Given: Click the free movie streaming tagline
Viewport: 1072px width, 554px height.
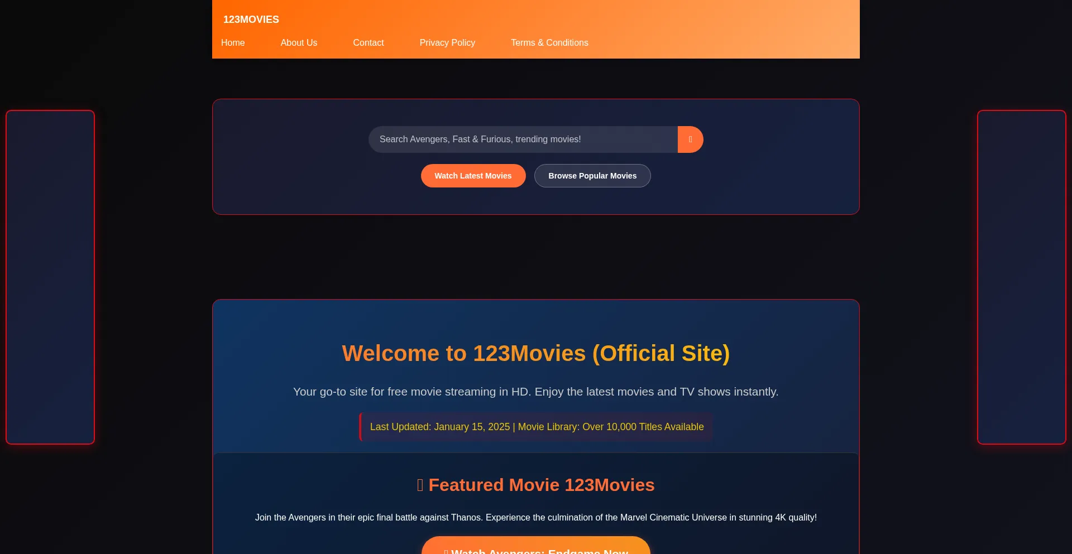Looking at the screenshot, I should pos(535,392).
